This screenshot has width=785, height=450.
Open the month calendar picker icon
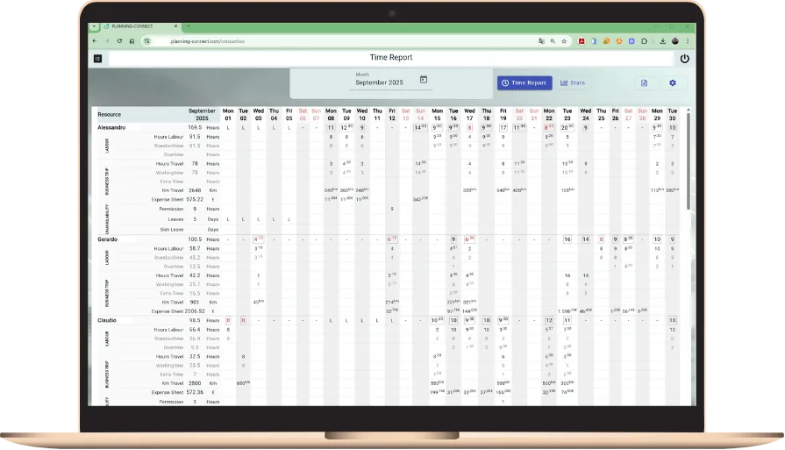424,80
